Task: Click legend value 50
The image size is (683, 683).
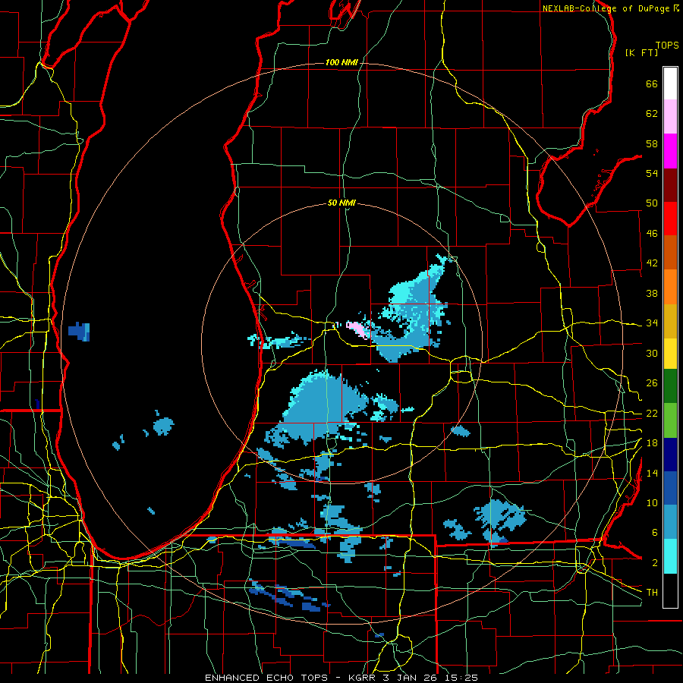Action: click(x=652, y=203)
